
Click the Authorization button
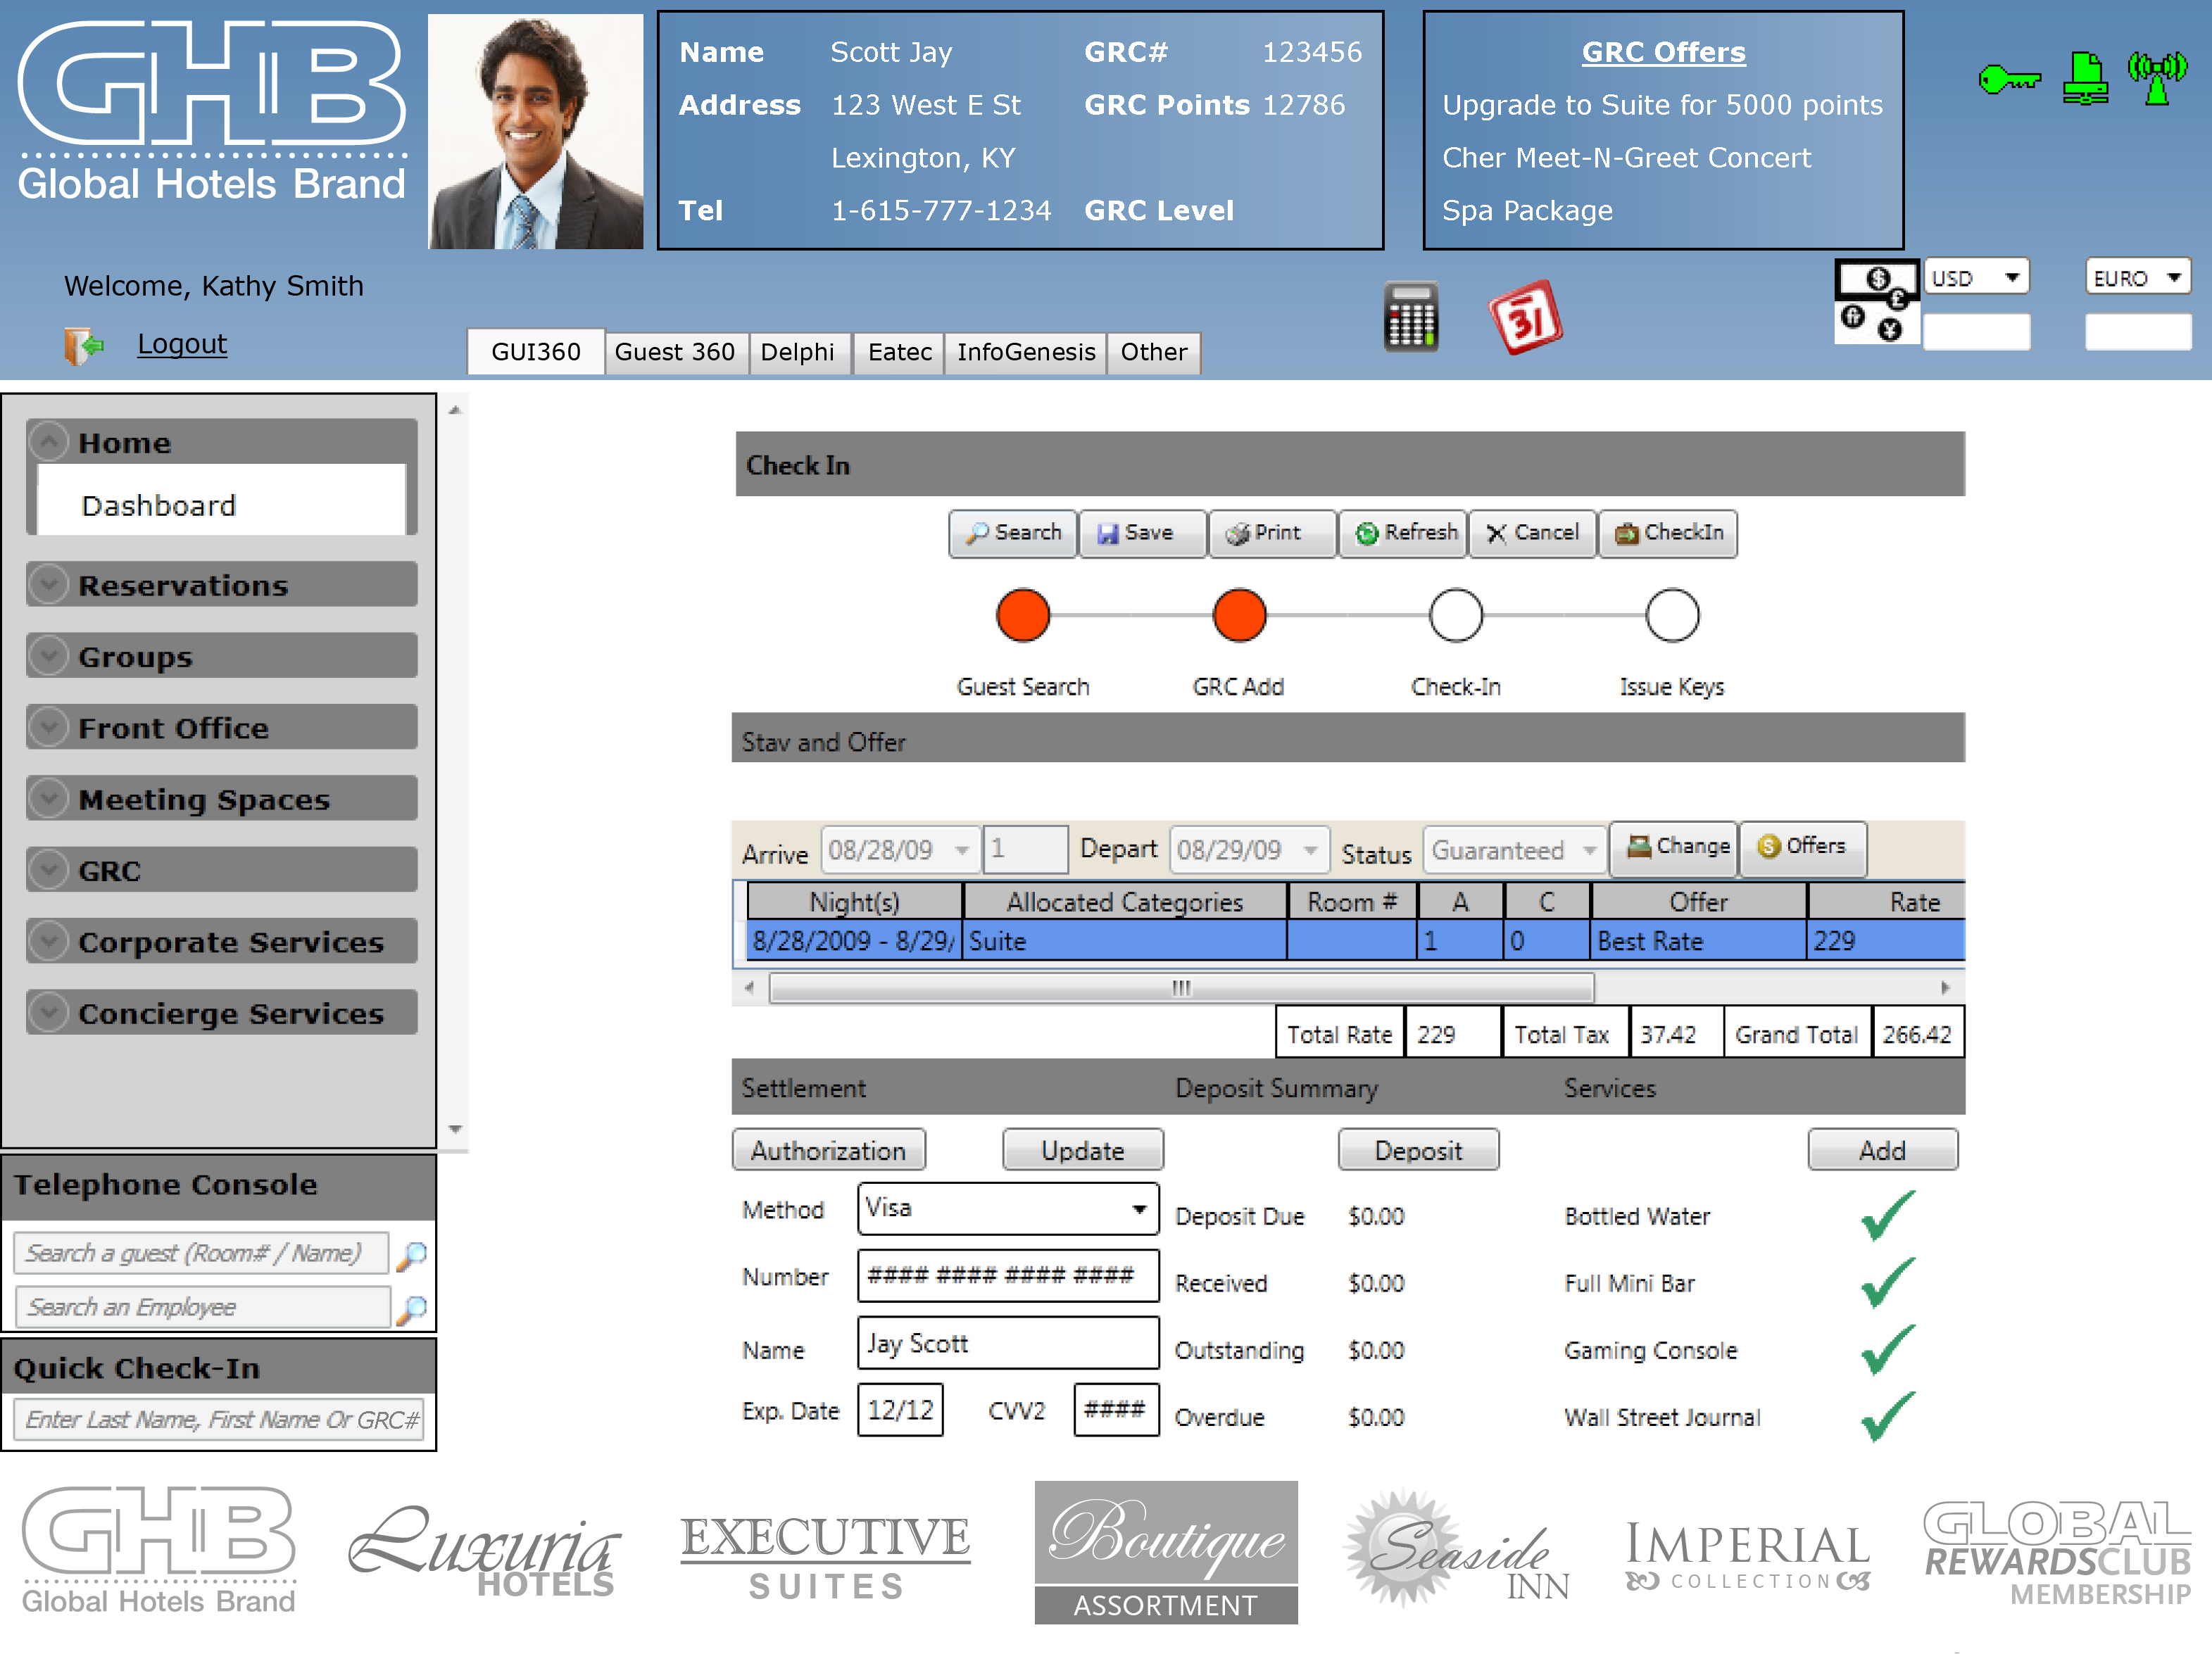coord(829,1150)
